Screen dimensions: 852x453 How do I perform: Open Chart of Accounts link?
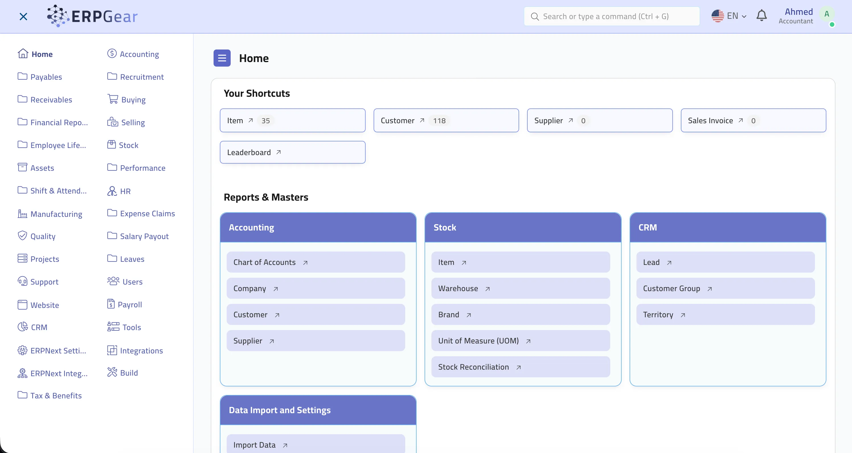coord(316,262)
